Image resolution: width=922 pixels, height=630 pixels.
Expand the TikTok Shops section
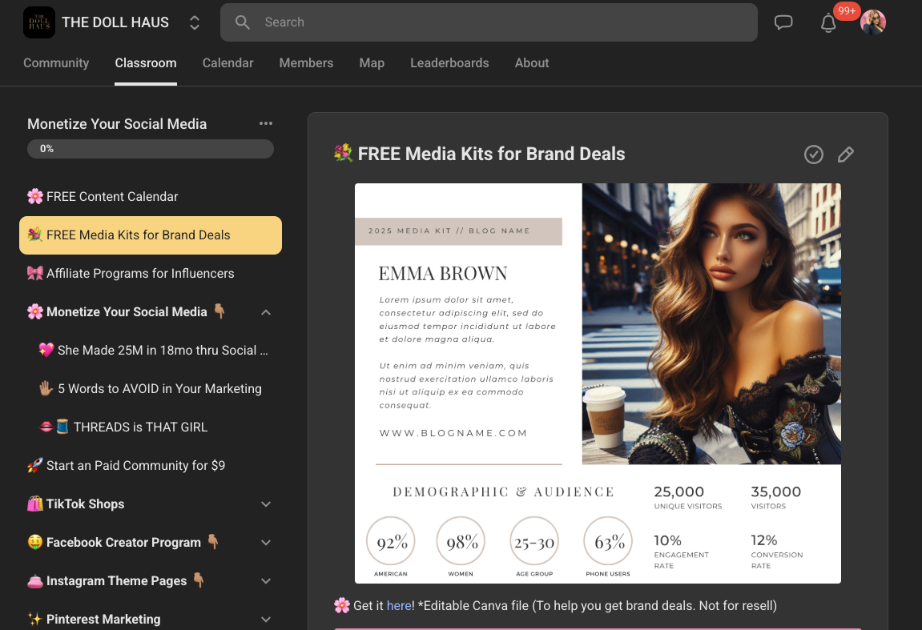[x=266, y=504]
